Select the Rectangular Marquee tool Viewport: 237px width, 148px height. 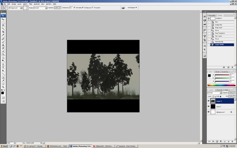(x=3, y=22)
